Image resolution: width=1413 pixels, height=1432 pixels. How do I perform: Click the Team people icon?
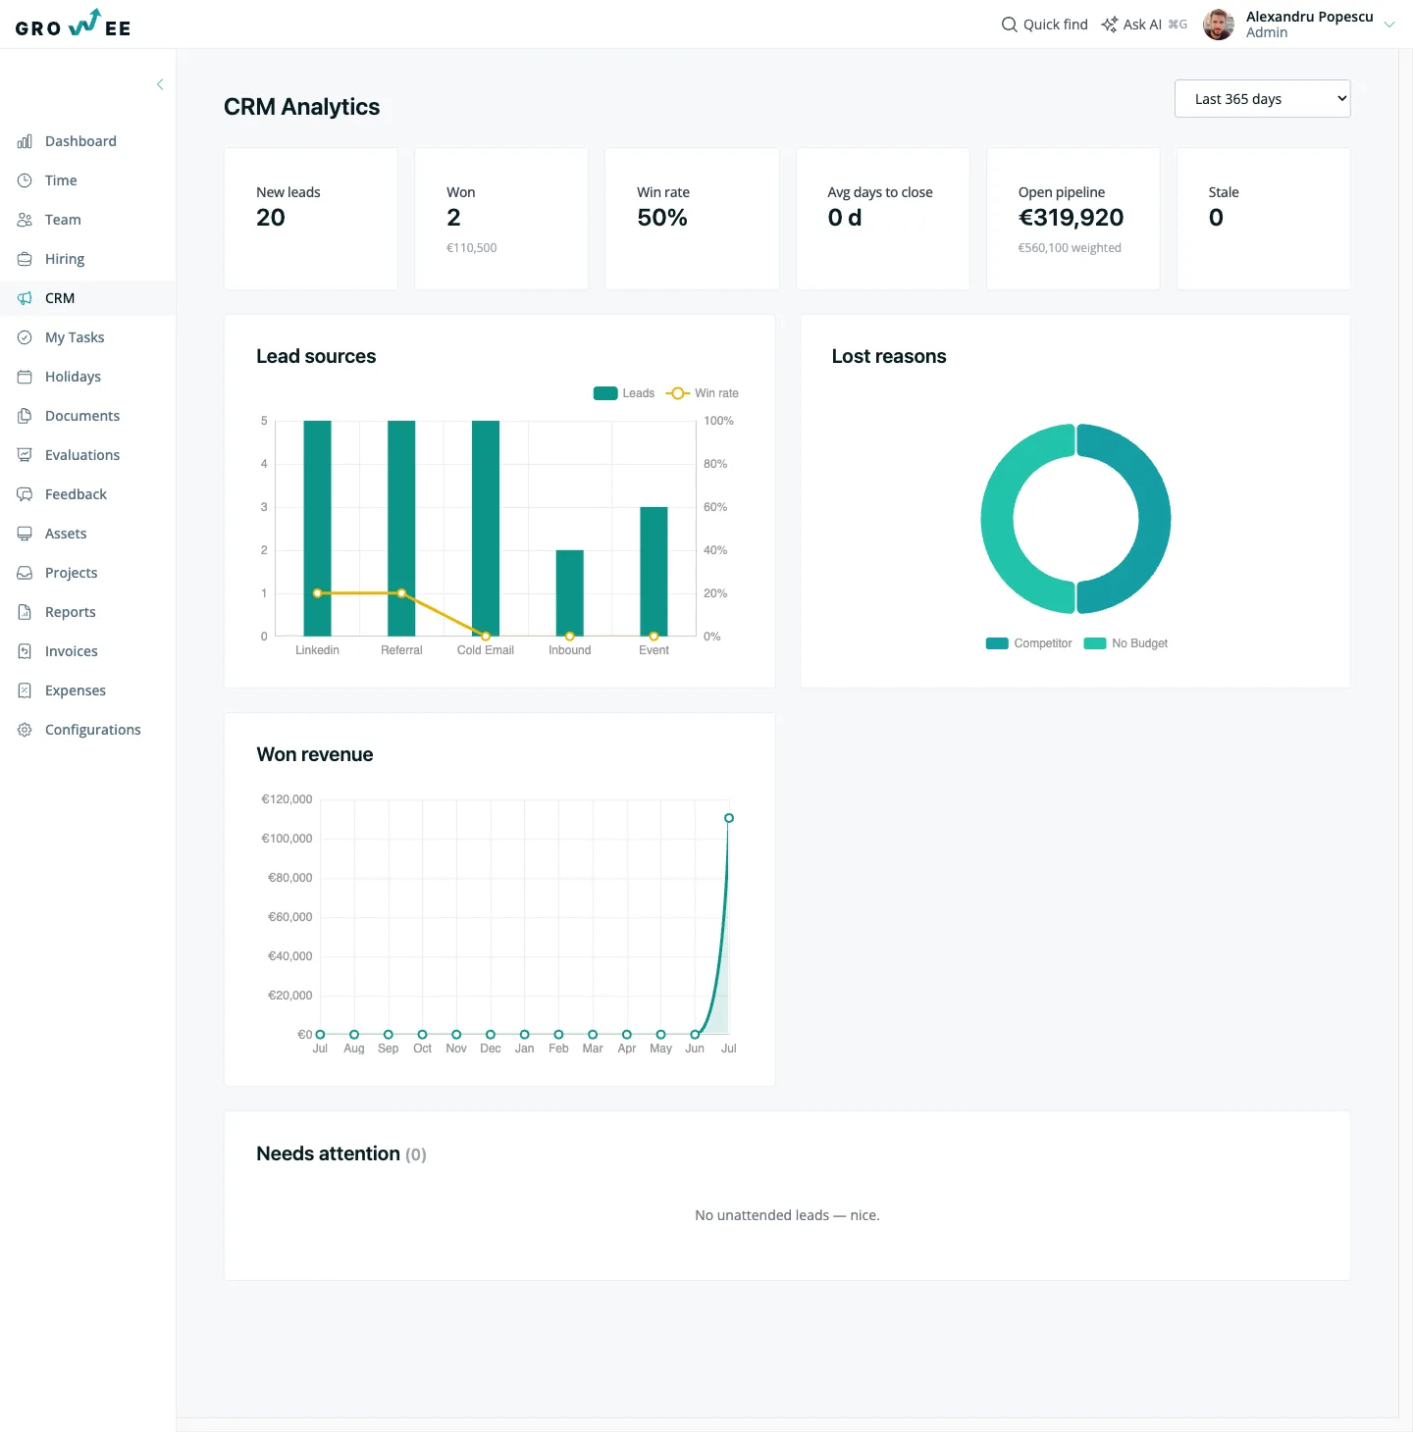click(x=25, y=220)
